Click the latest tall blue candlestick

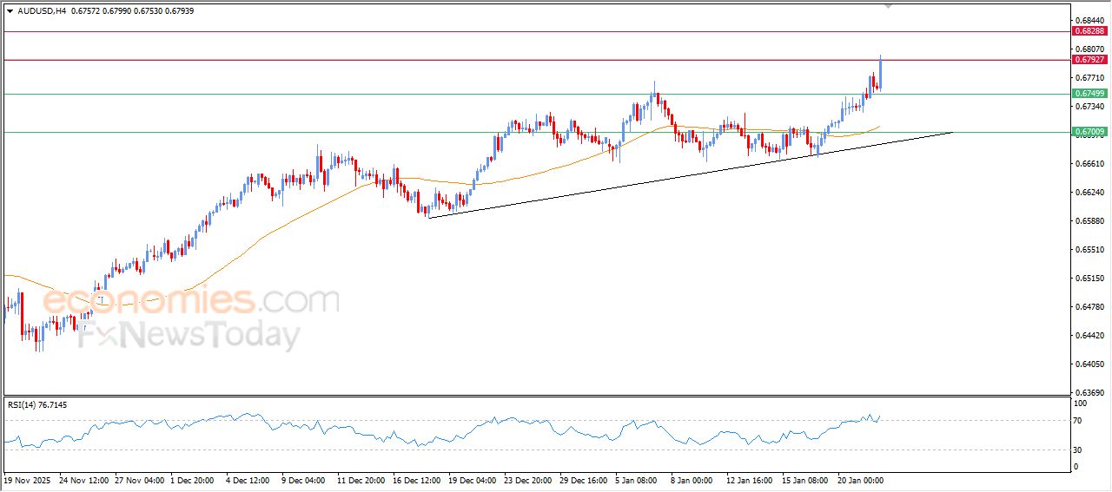point(881,71)
